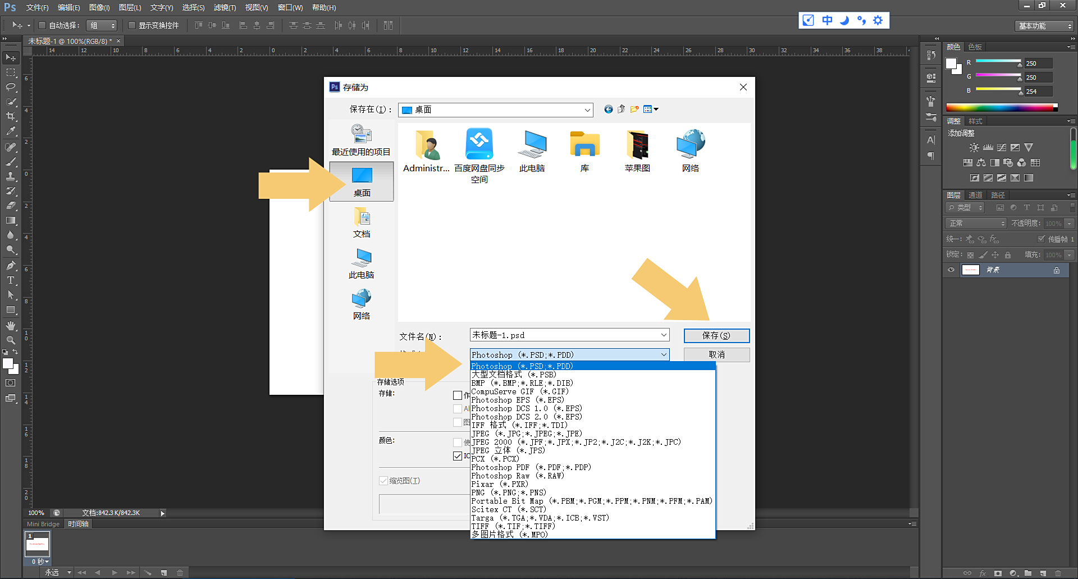Collapse the format dropdown arrow

tap(664, 355)
